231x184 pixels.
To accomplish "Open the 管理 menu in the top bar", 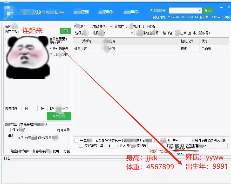I will coord(81,12).
